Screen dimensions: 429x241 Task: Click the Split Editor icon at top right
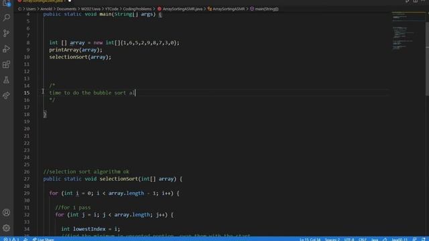point(416,1)
